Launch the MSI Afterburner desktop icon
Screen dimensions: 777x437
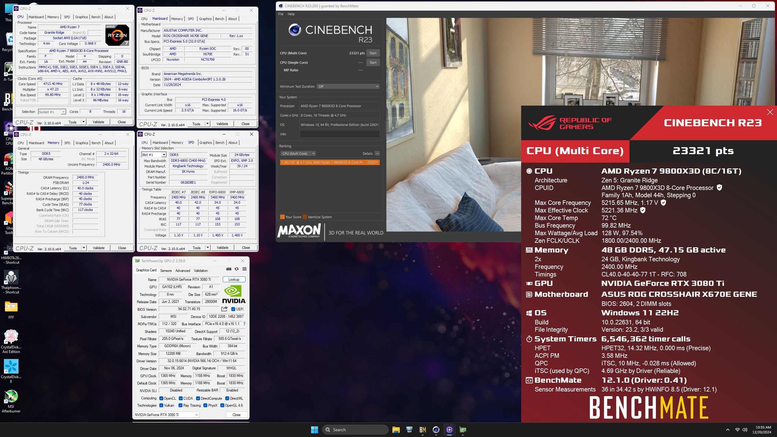(11, 401)
